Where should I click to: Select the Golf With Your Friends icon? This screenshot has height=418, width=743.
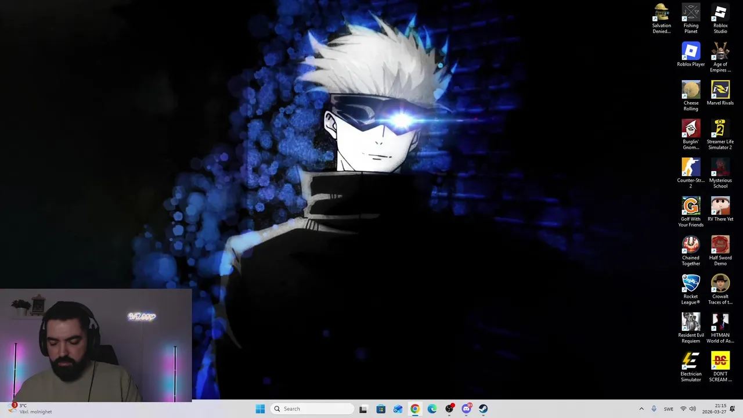(691, 212)
